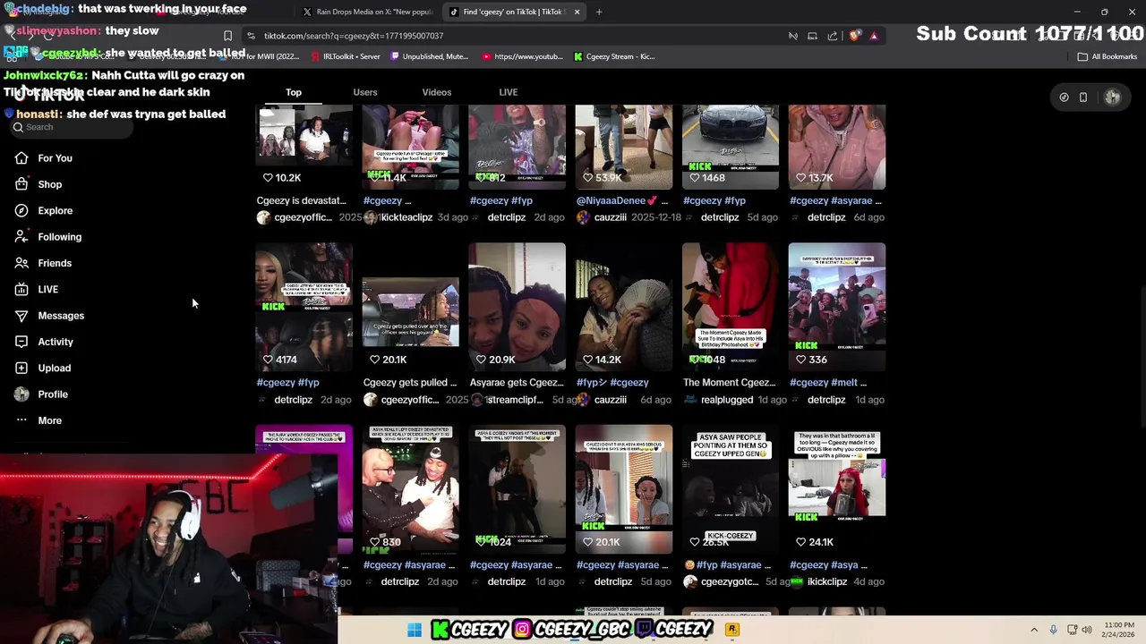Select the Top results tab
This screenshot has width=1146, height=644.
point(294,92)
